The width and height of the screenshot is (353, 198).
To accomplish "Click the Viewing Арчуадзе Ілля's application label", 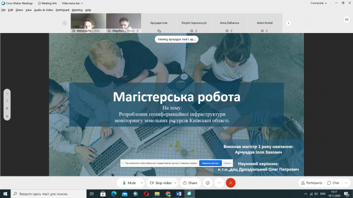I will pyautogui.click(x=176, y=39).
